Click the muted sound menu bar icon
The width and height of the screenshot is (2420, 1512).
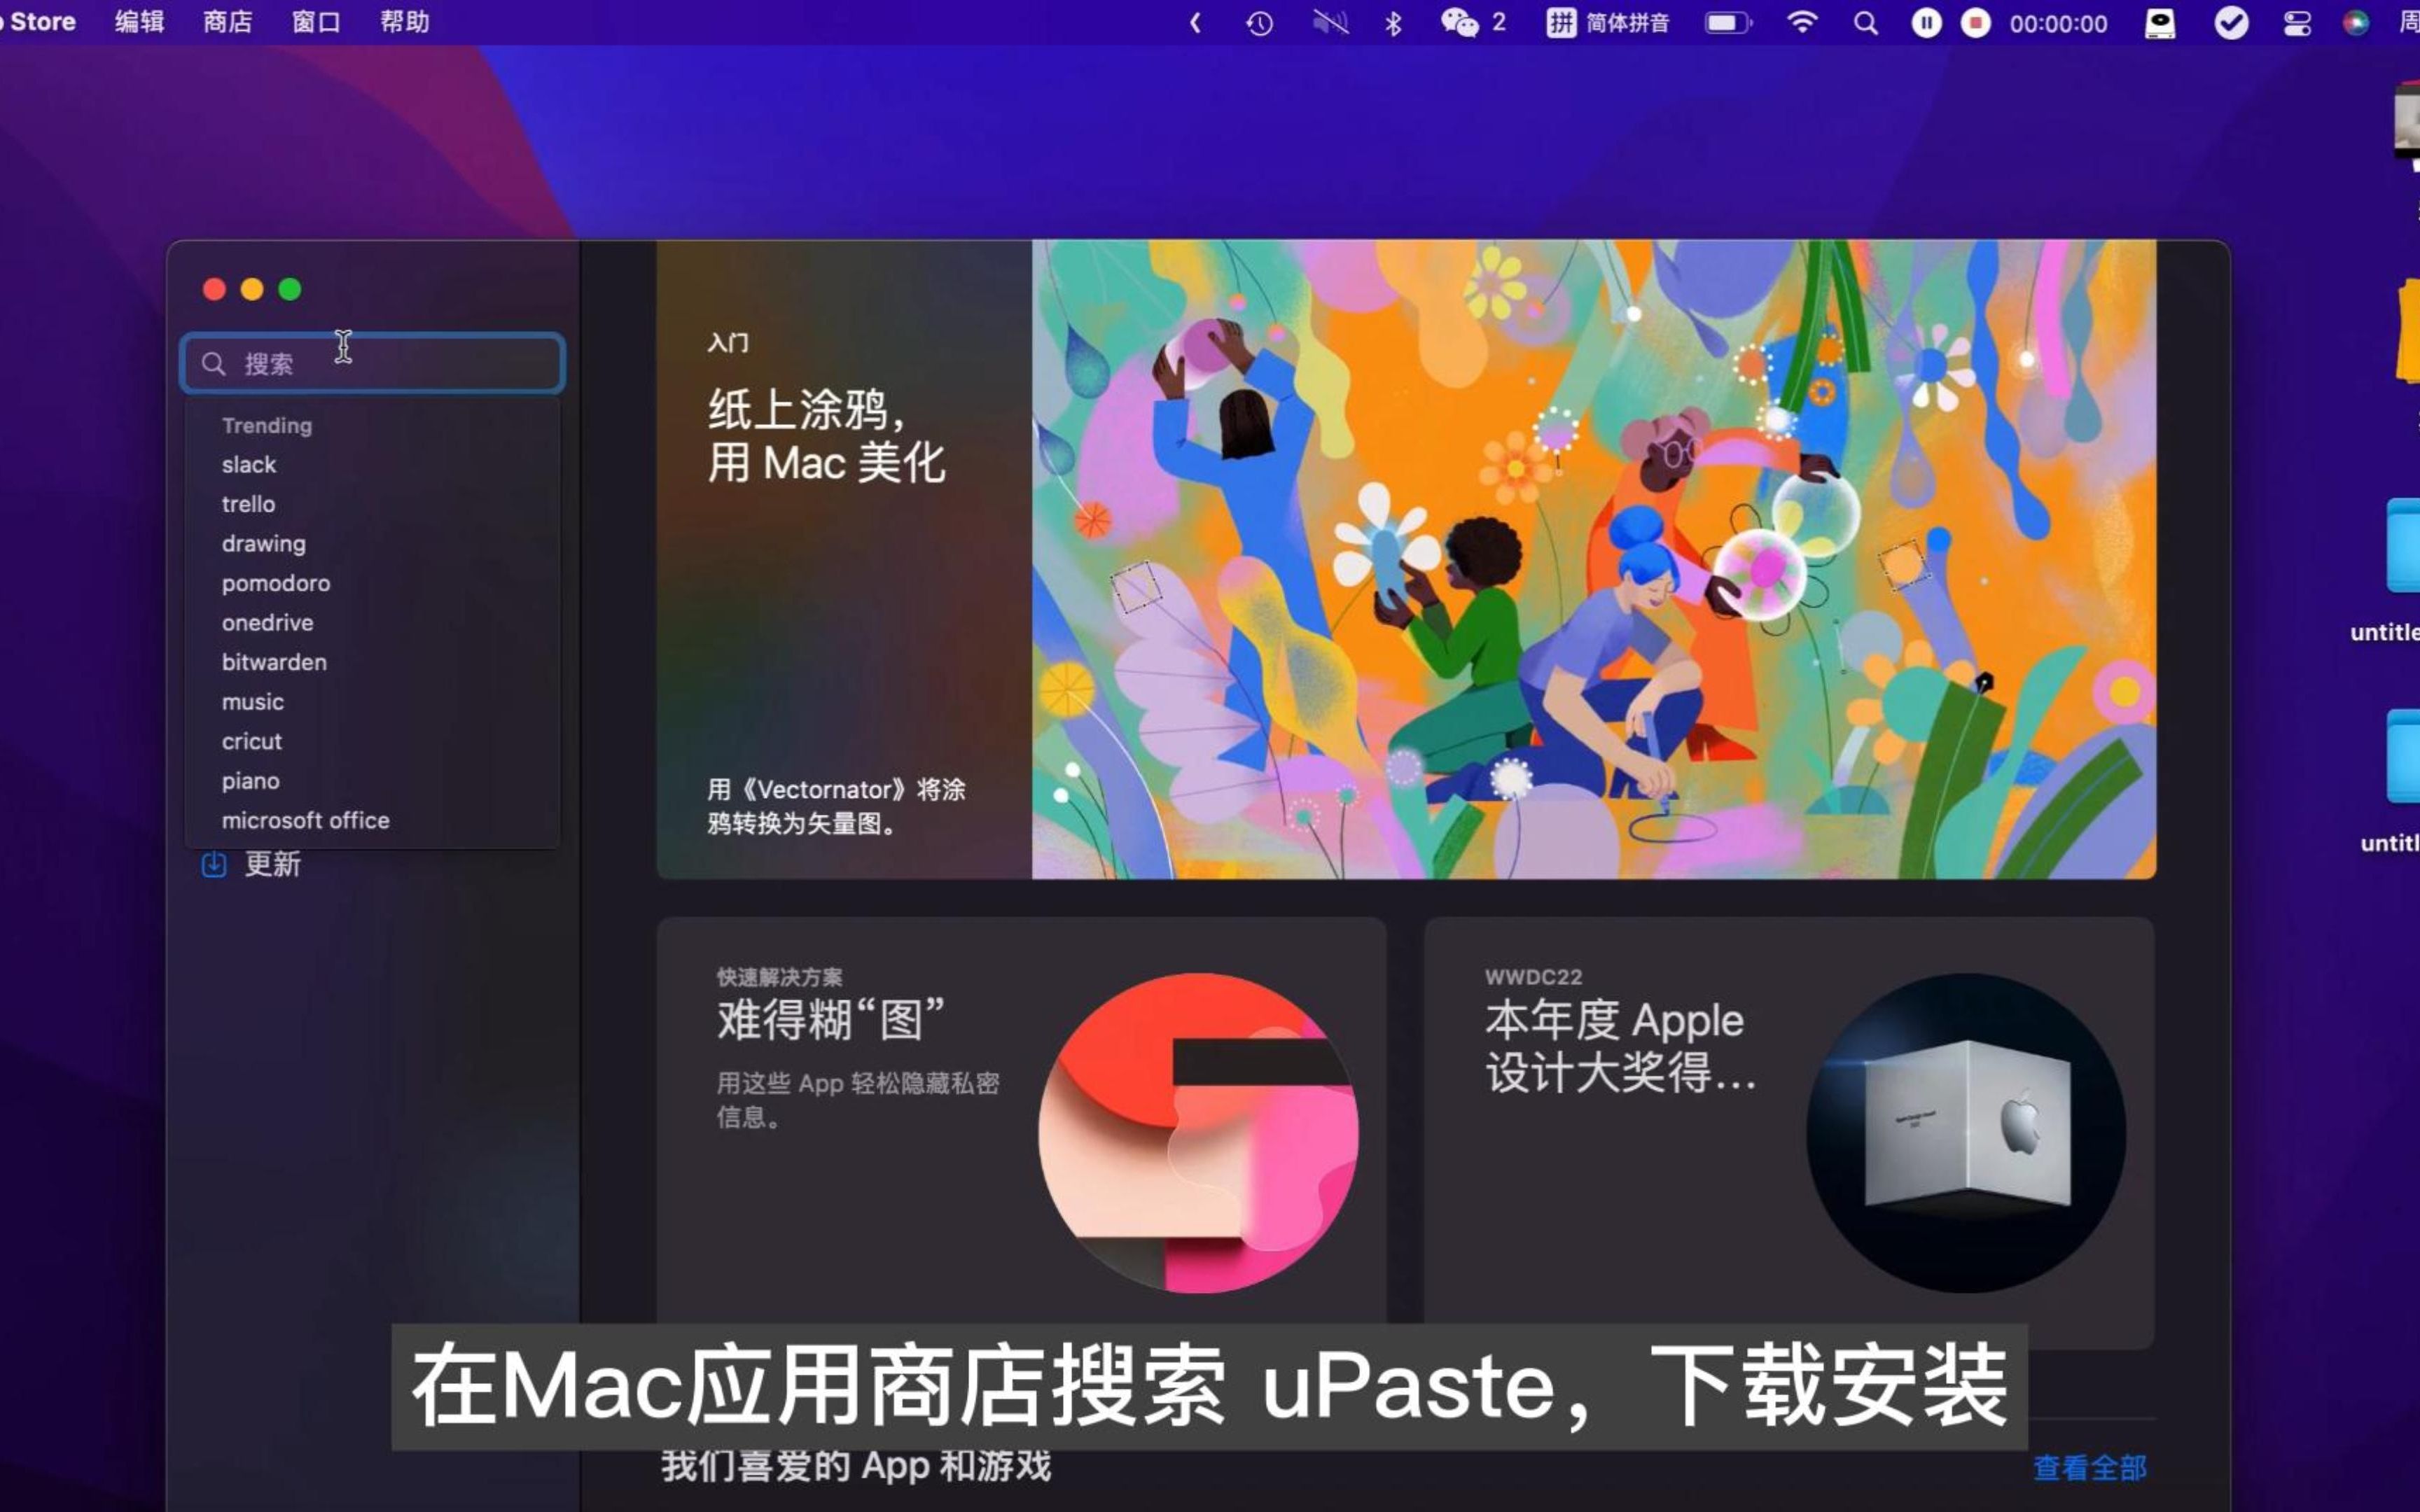pyautogui.click(x=1330, y=23)
